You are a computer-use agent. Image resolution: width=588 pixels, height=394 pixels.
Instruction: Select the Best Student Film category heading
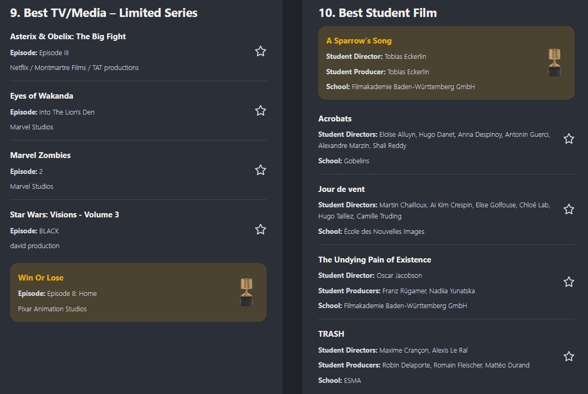coord(378,13)
